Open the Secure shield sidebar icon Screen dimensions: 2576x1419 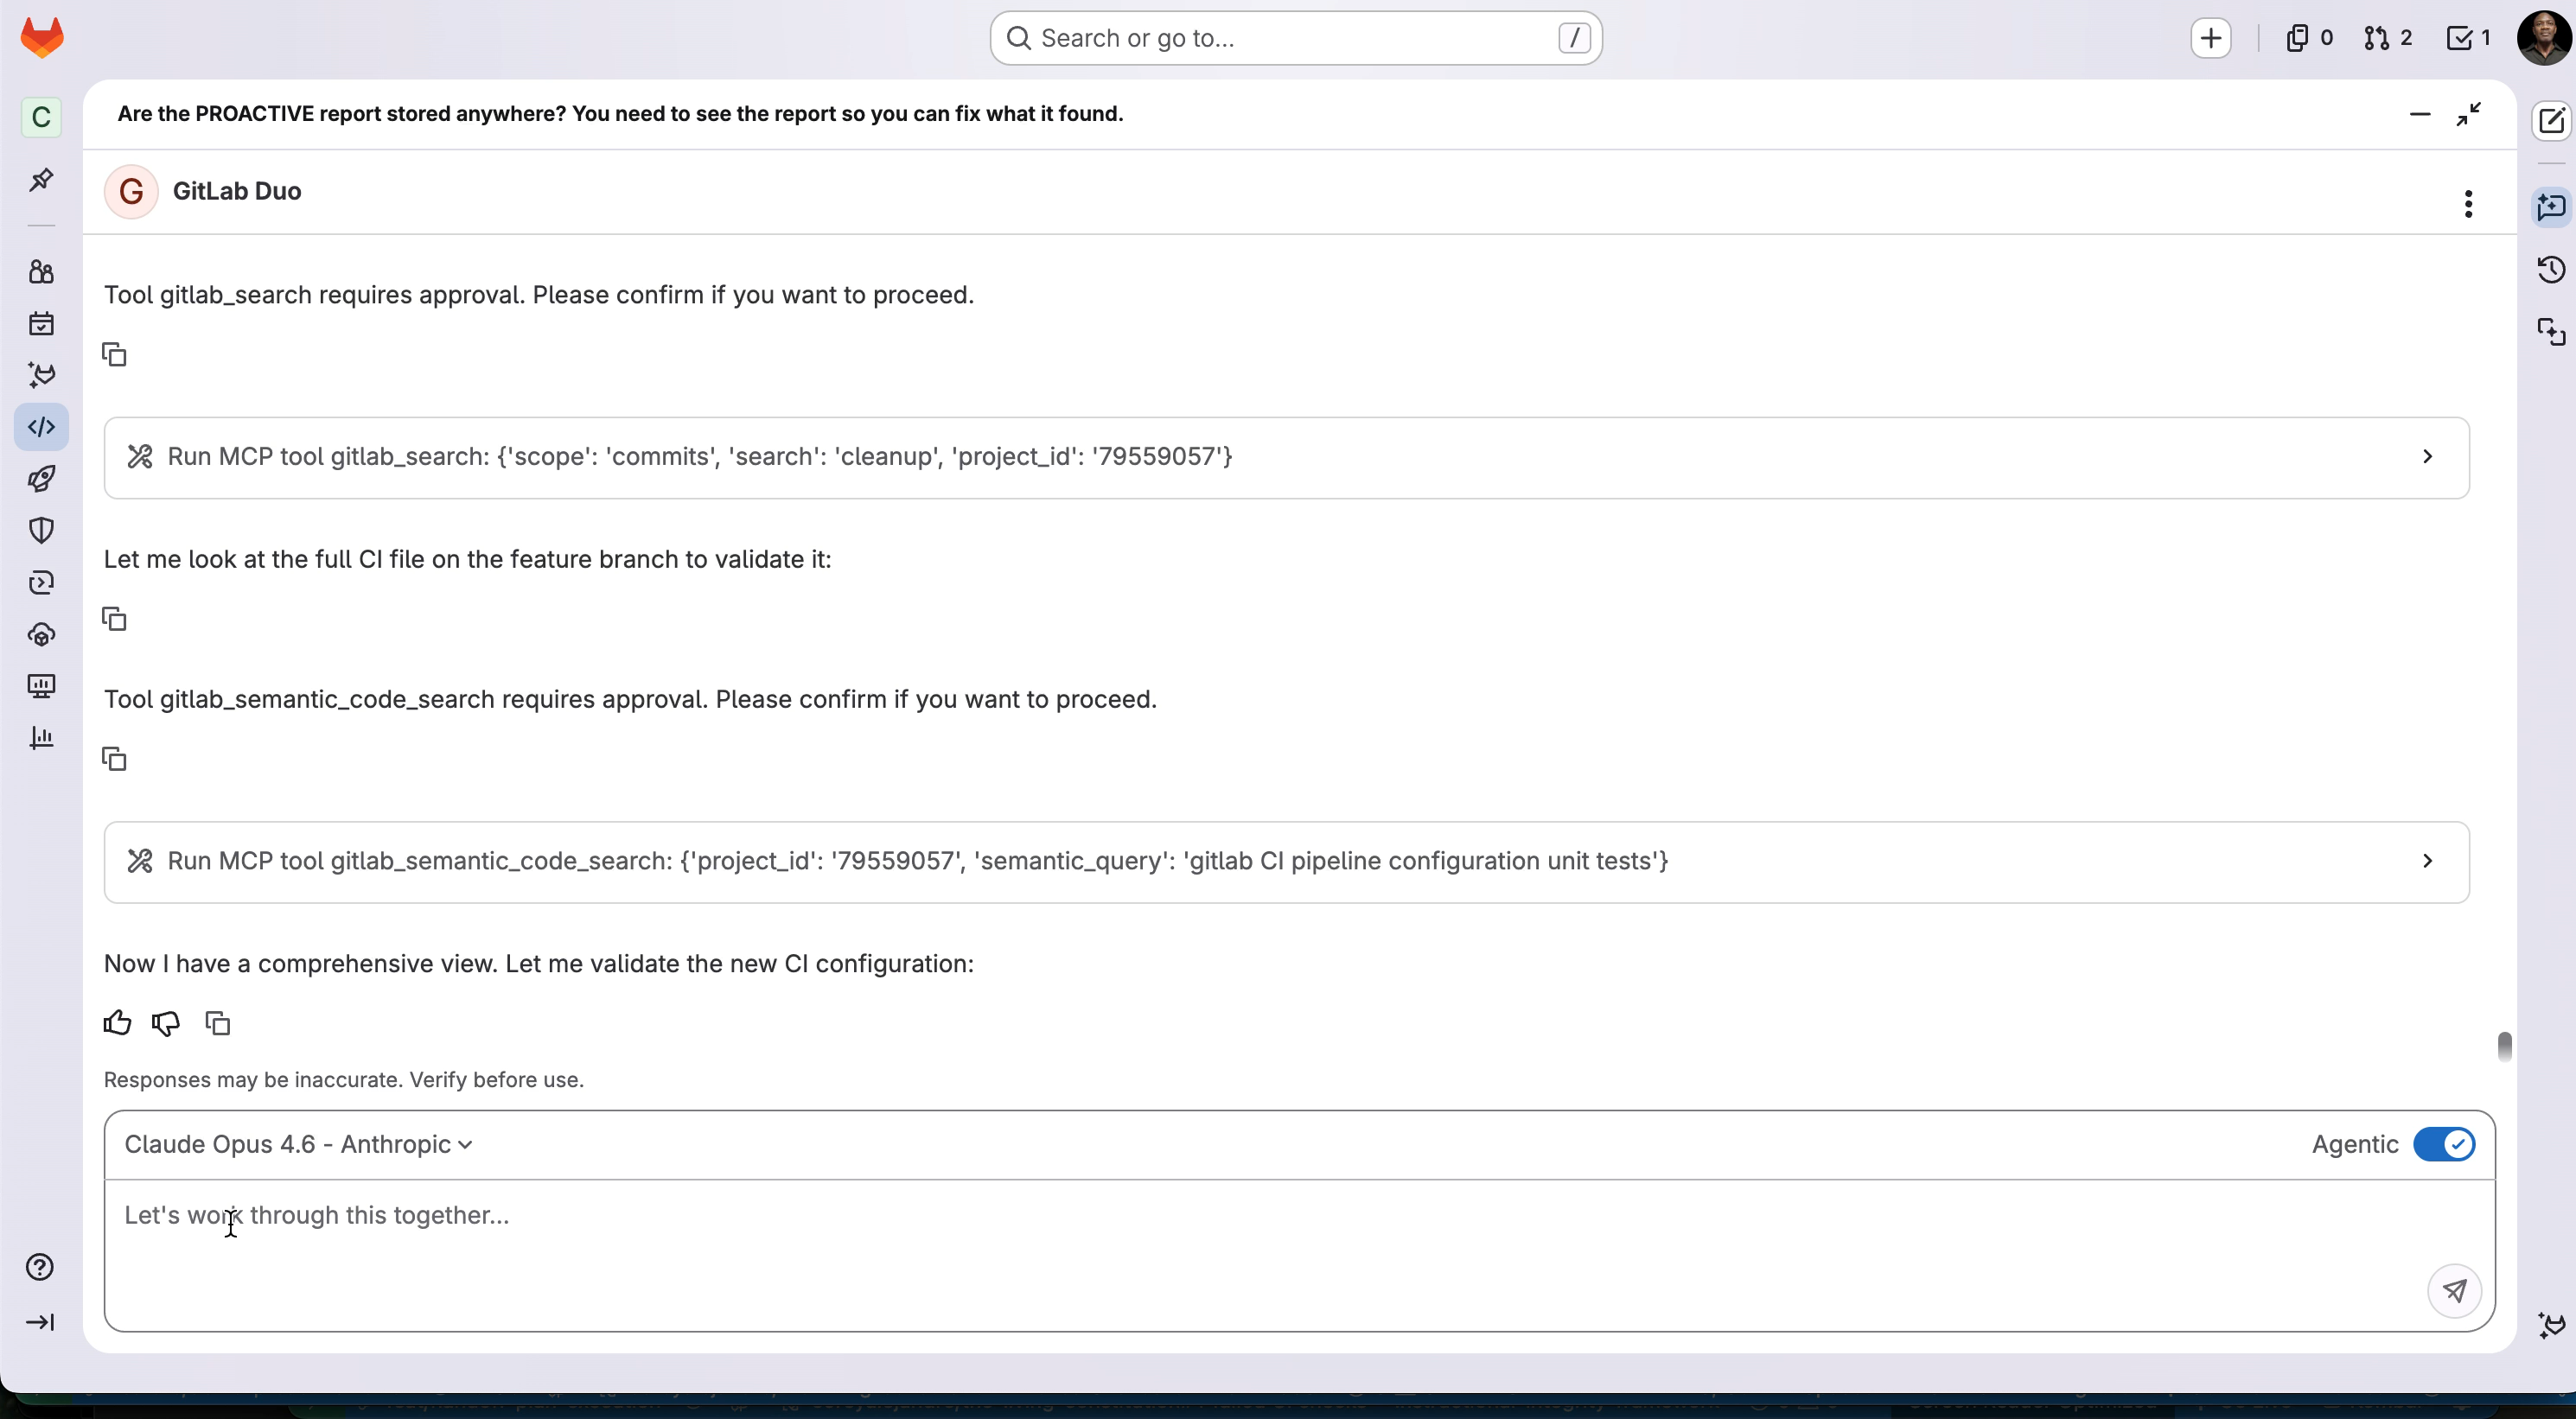[x=41, y=530]
